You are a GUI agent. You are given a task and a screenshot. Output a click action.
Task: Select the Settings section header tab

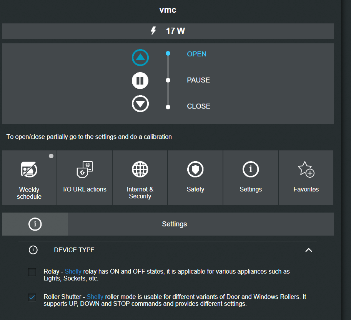[x=174, y=224]
